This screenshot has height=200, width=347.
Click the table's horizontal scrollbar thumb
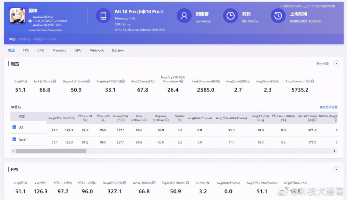[51, 151]
